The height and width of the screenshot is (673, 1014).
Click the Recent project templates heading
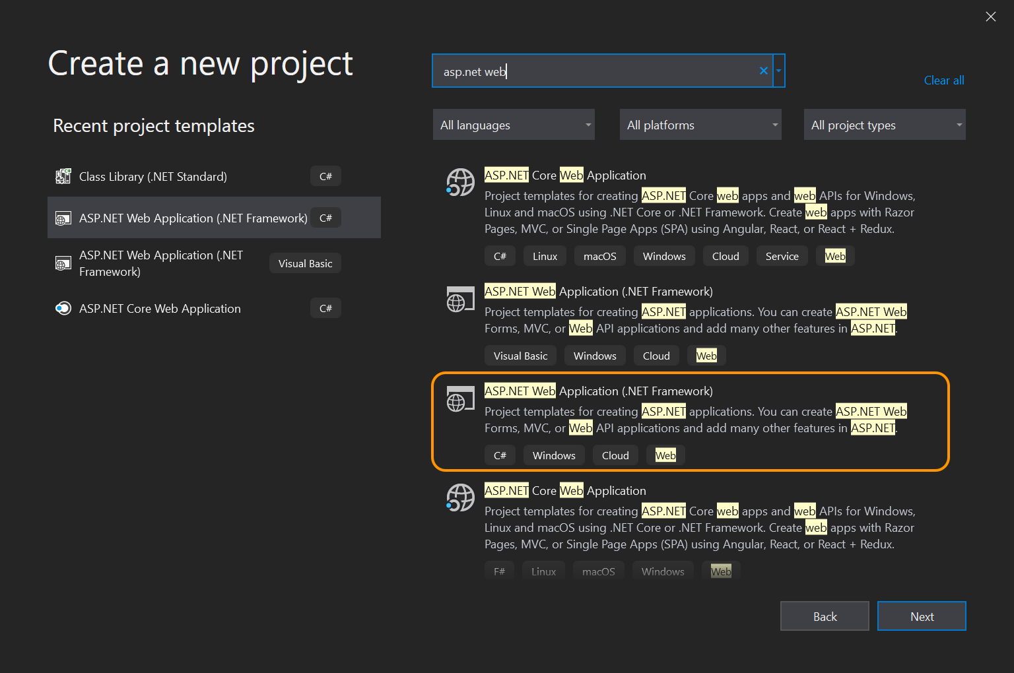(x=154, y=125)
